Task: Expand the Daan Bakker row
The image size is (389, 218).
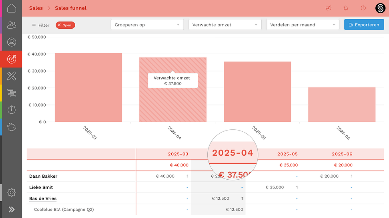Action: tap(43, 176)
